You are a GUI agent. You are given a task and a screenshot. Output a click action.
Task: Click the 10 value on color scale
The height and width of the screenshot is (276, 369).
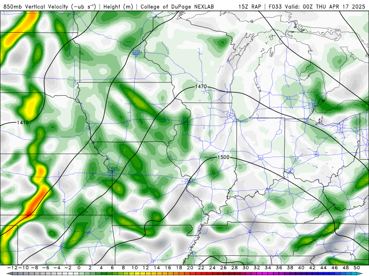[135, 268]
